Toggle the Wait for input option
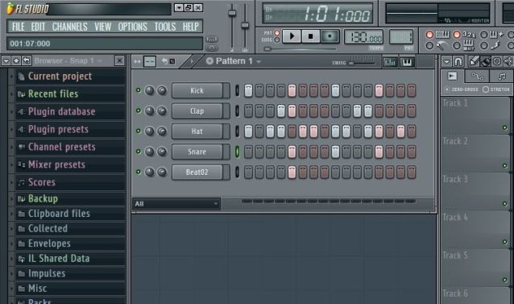The width and height of the screenshot is (514, 304). click(x=457, y=46)
